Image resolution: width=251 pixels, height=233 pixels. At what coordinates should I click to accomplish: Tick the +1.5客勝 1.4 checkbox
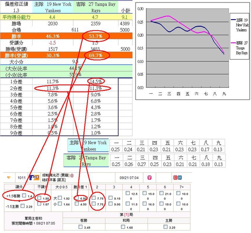pyautogui.click(x=24, y=195)
